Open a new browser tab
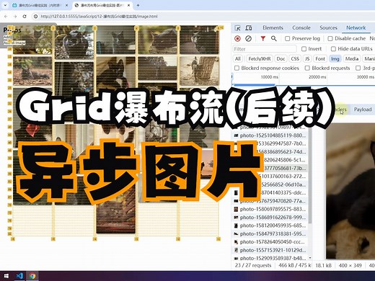This screenshot has width=375, height=281. pos(138,5)
